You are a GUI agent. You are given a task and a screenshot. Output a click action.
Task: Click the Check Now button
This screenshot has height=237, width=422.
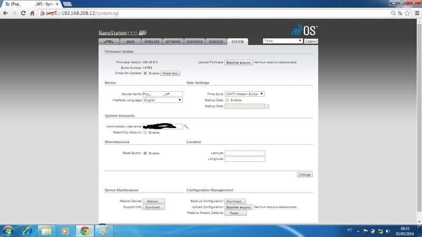tap(170, 73)
